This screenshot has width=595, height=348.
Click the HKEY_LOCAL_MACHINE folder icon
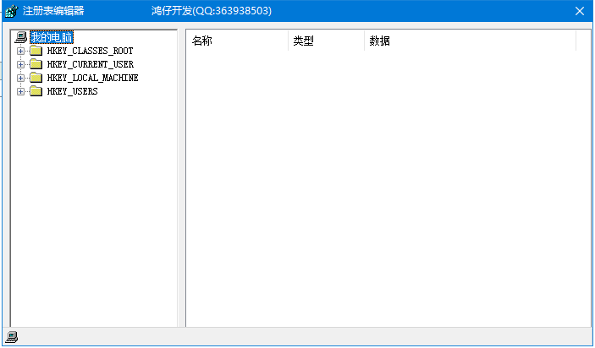pyautogui.click(x=36, y=78)
